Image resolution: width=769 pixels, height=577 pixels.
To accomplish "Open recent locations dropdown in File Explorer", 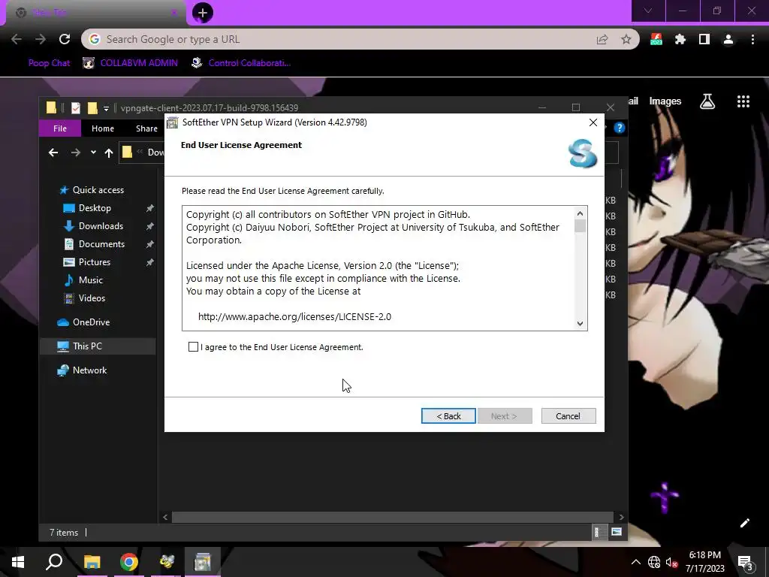I will coord(93,153).
